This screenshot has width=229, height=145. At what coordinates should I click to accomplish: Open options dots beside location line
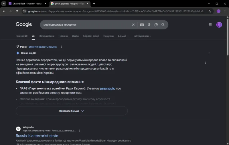click(x=61, y=47)
